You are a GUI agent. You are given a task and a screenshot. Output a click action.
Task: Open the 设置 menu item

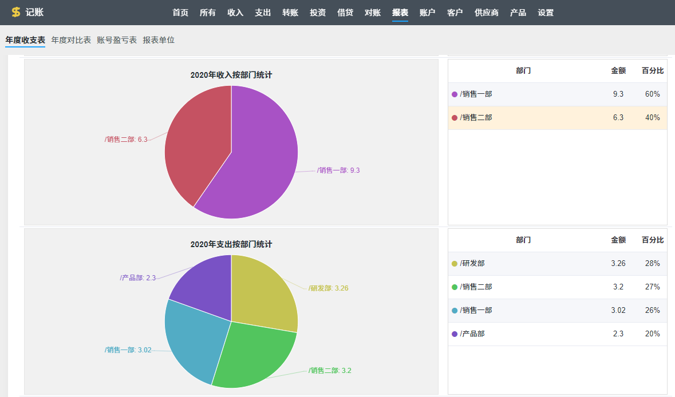tap(546, 13)
